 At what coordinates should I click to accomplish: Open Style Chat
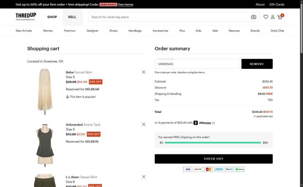(x=277, y=31)
